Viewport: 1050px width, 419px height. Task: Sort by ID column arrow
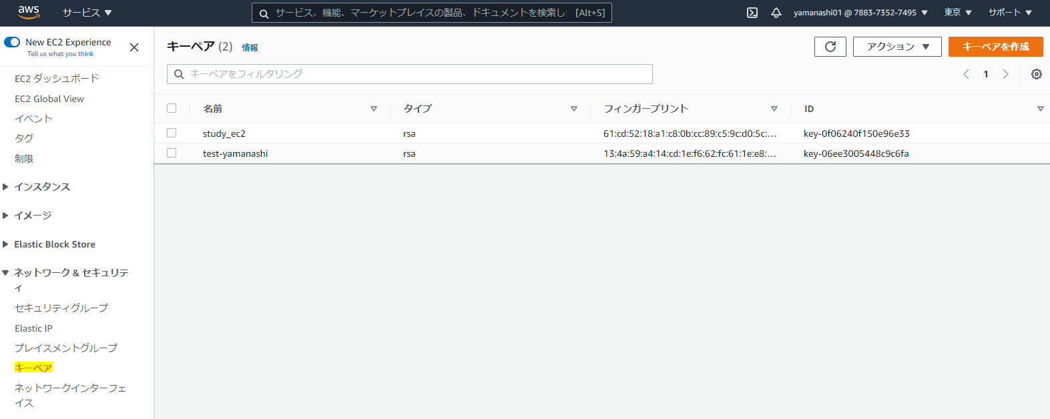pyautogui.click(x=1041, y=109)
